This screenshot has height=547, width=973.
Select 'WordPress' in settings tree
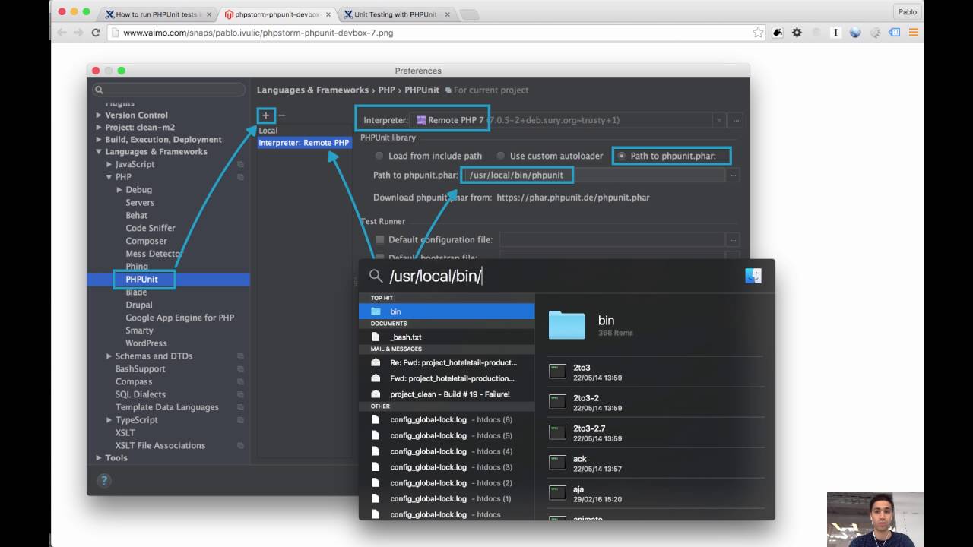(146, 343)
